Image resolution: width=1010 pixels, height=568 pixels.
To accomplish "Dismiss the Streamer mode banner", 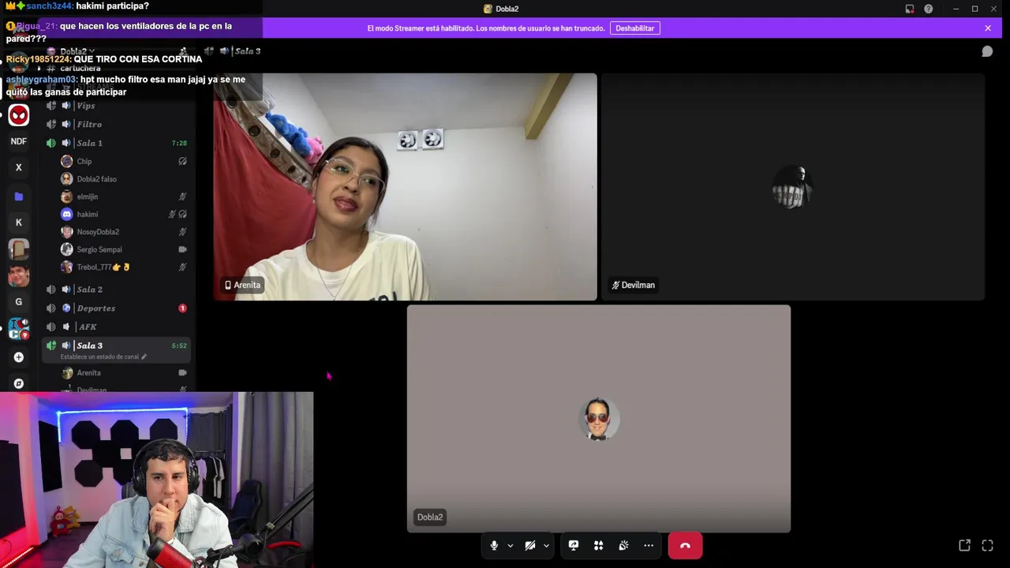I will (988, 28).
